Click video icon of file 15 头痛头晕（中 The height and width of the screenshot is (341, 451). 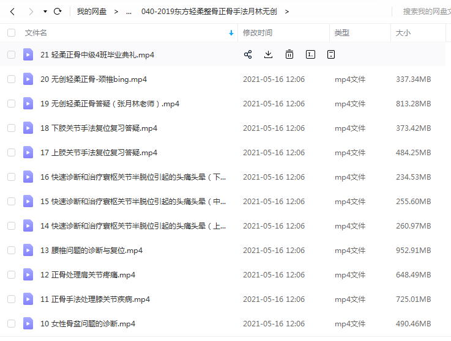(x=28, y=201)
